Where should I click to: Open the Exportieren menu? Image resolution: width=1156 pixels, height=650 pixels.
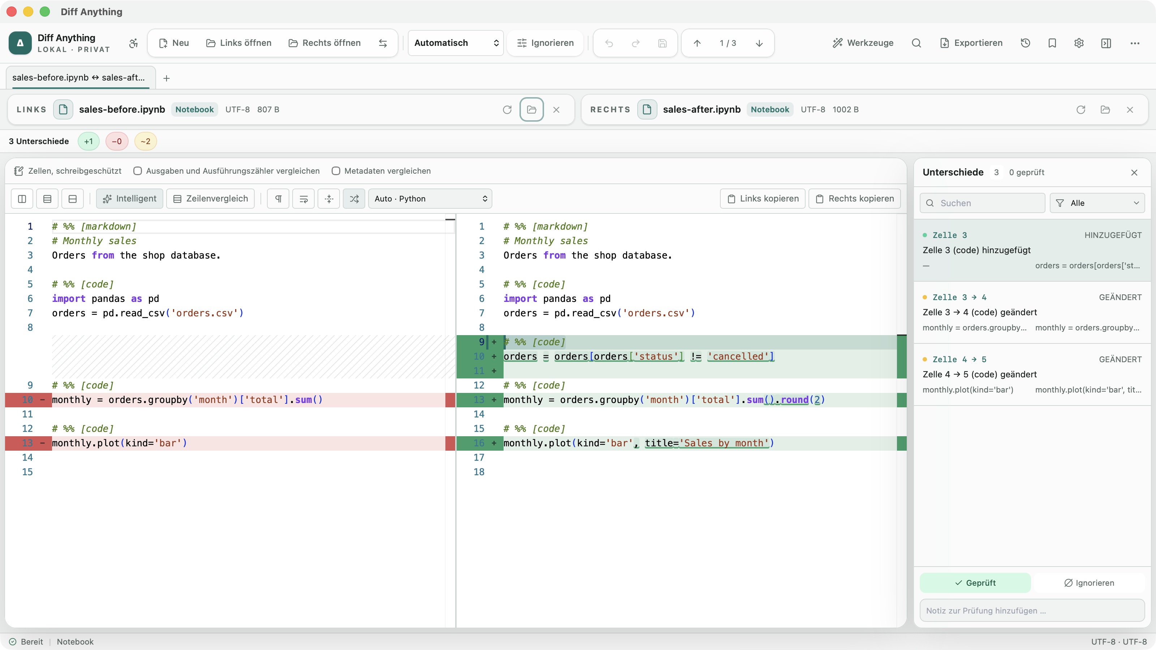pos(971,43)
